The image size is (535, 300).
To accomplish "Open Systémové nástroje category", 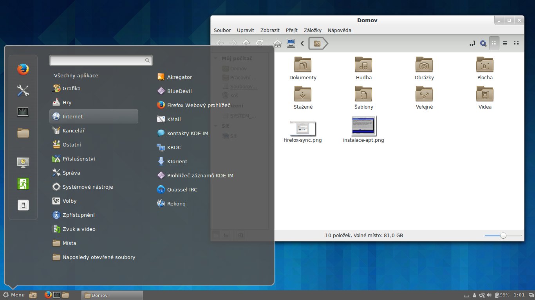I will point(94,187).
